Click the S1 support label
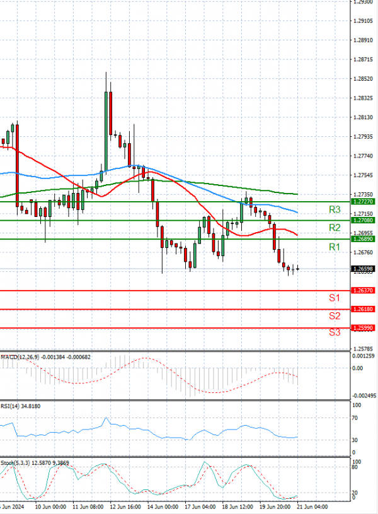The height and width of the screenshot is (514, 378). (x=335, y=298)
